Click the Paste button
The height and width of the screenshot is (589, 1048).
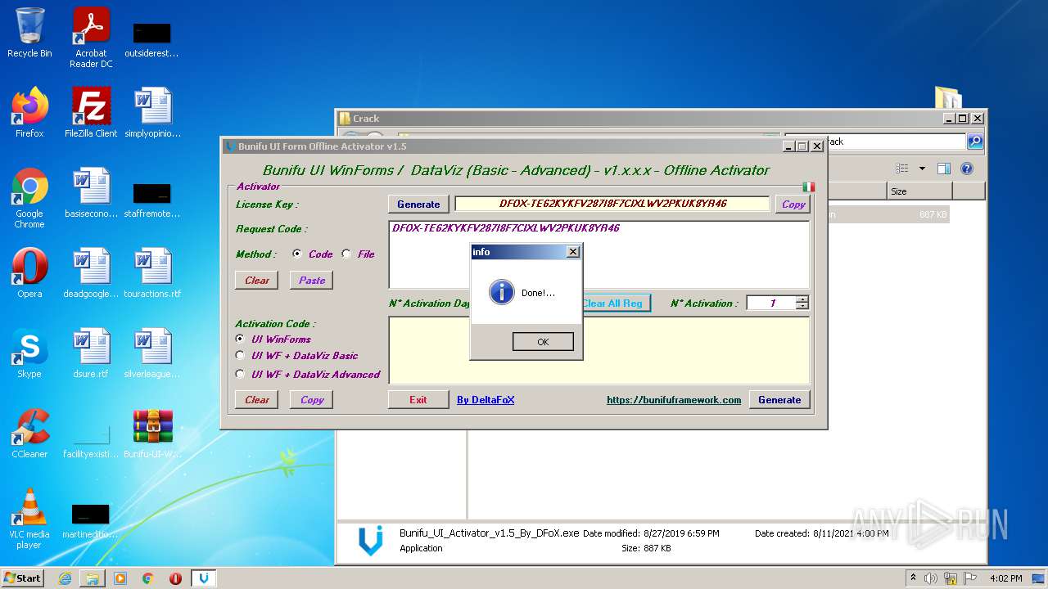click(x=312, y=280)
